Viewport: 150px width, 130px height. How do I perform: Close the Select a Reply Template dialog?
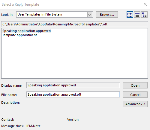coord(145,4)
